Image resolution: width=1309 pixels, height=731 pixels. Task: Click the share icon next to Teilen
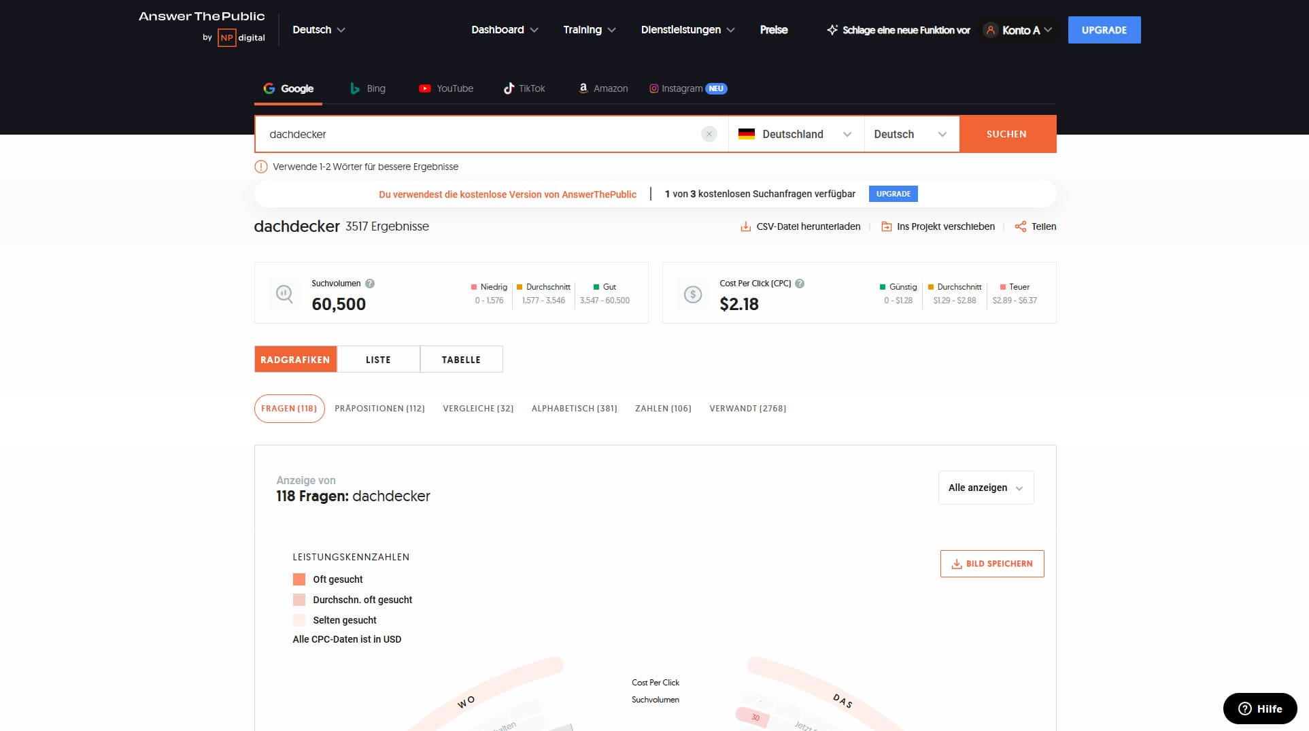1020,226
